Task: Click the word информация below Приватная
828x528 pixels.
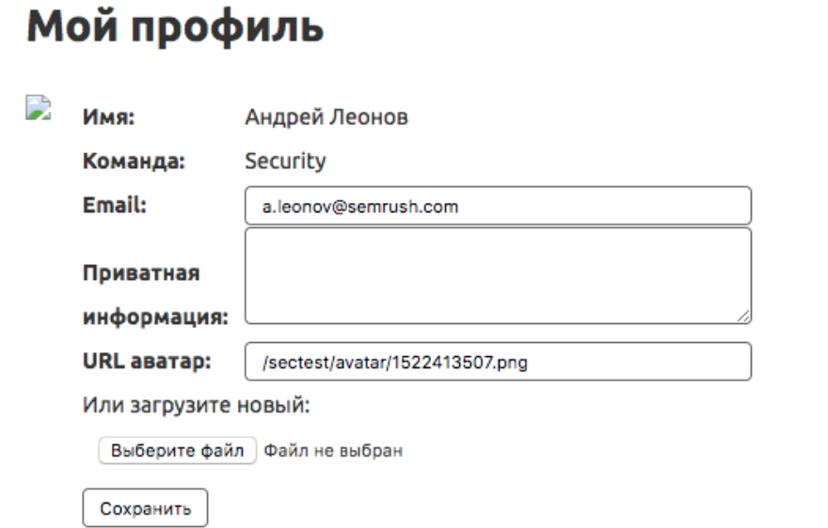Action: (x=156, y=316)
